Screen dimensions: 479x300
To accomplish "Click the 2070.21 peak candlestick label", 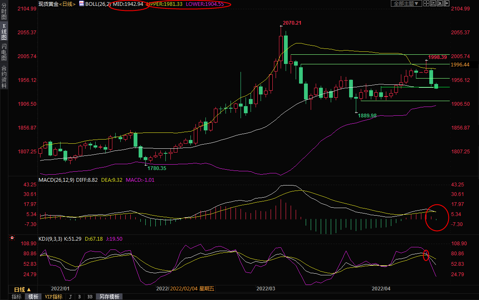I will [x=291, y=23].
